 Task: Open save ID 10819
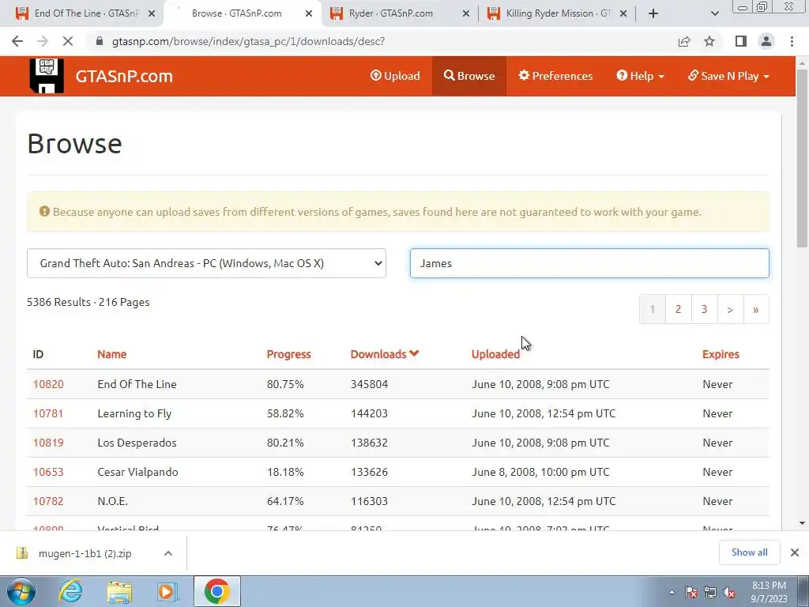(x=48, y=443)
